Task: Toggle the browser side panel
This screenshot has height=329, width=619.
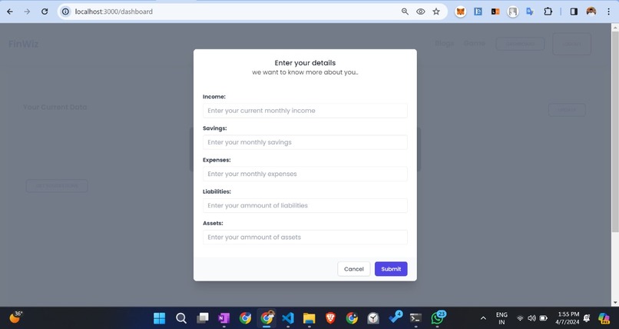Action: 574,12
